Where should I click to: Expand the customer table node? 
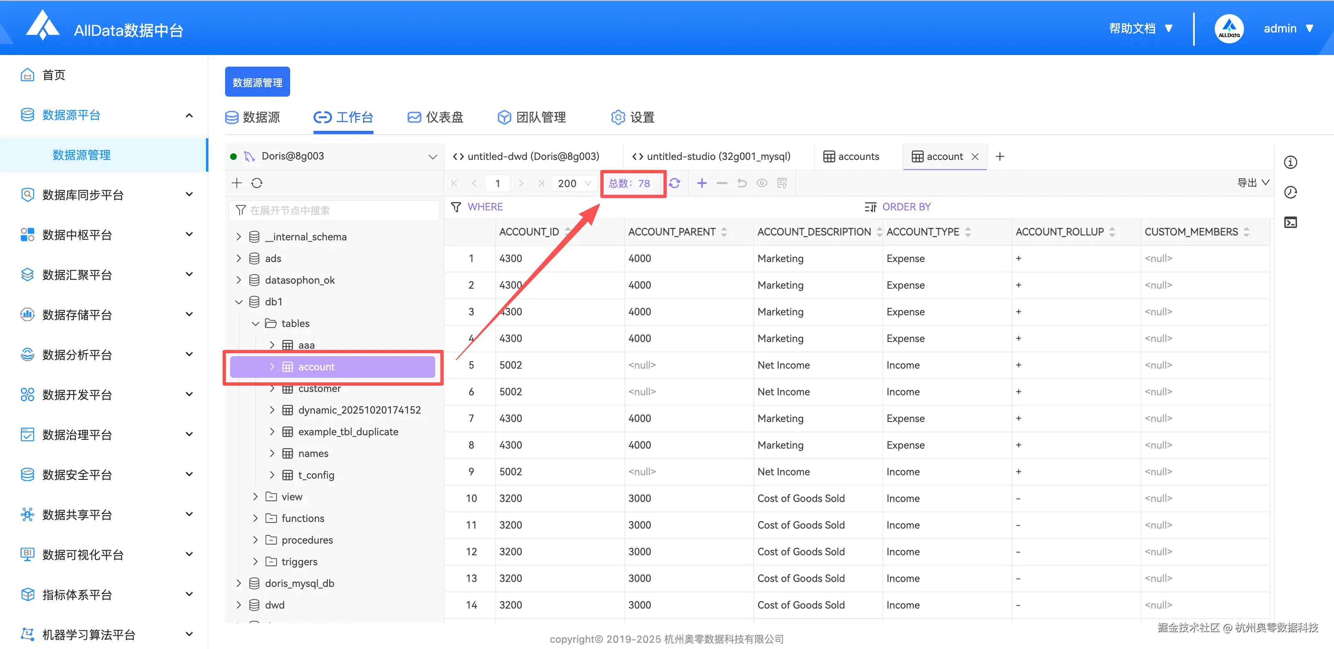272,389
